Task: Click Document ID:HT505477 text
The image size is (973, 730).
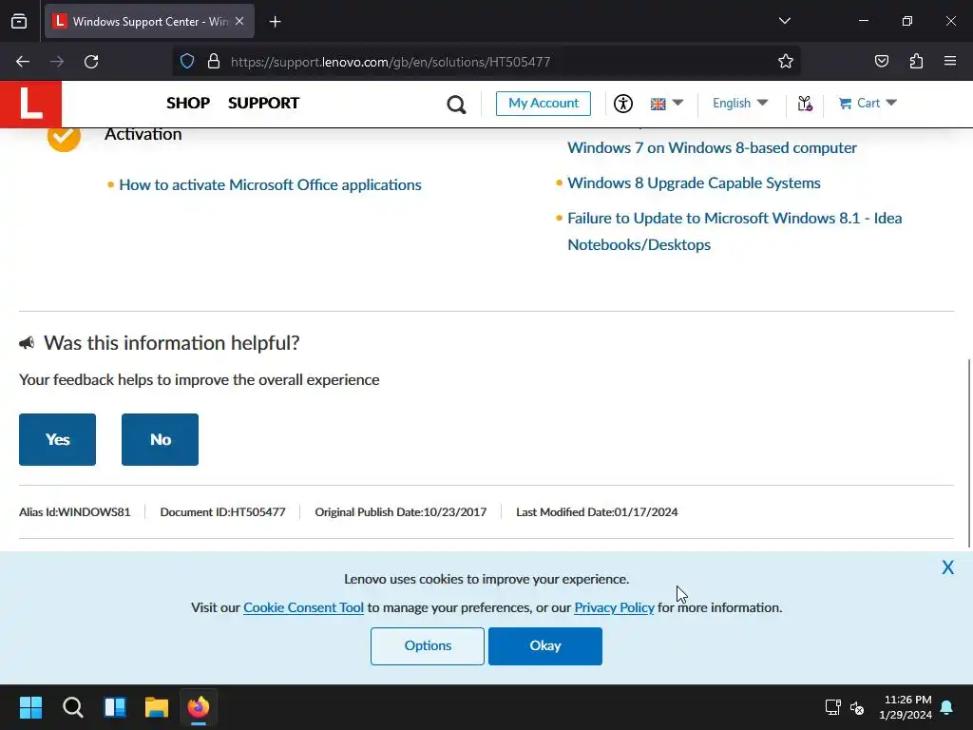Action: click(222, 512)
